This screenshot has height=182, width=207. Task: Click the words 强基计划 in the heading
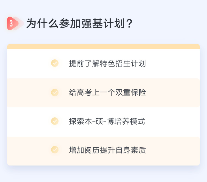103,23
